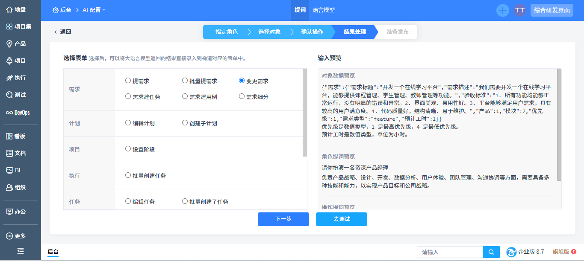Switch to the 语言模型 tab
Screen dimensions: 584x261
324,10
